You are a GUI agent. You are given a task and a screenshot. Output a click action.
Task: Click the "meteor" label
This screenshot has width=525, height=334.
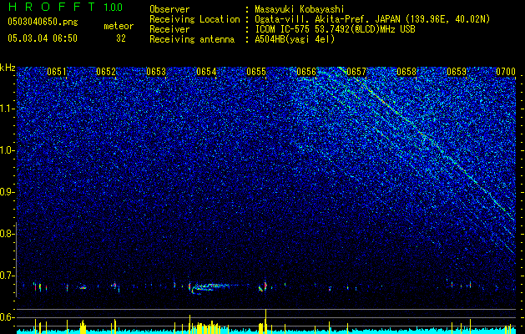click(119, 26)
